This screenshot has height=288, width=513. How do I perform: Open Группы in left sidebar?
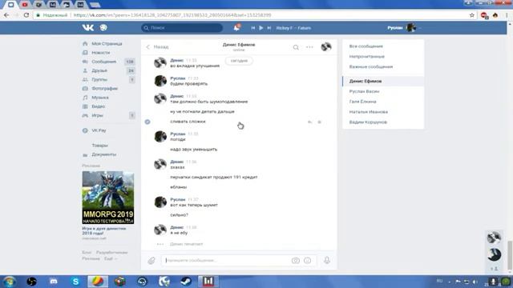point(99,79)
